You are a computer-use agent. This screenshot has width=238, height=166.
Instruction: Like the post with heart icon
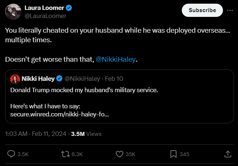click(119, 154)
